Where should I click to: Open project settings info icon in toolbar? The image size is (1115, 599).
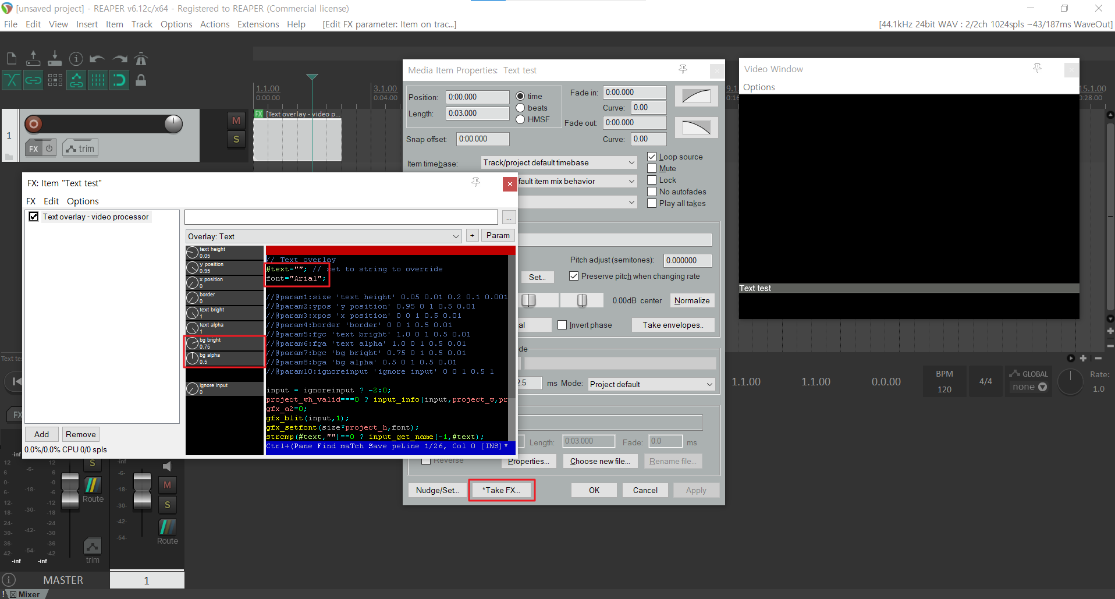[76, 58]
